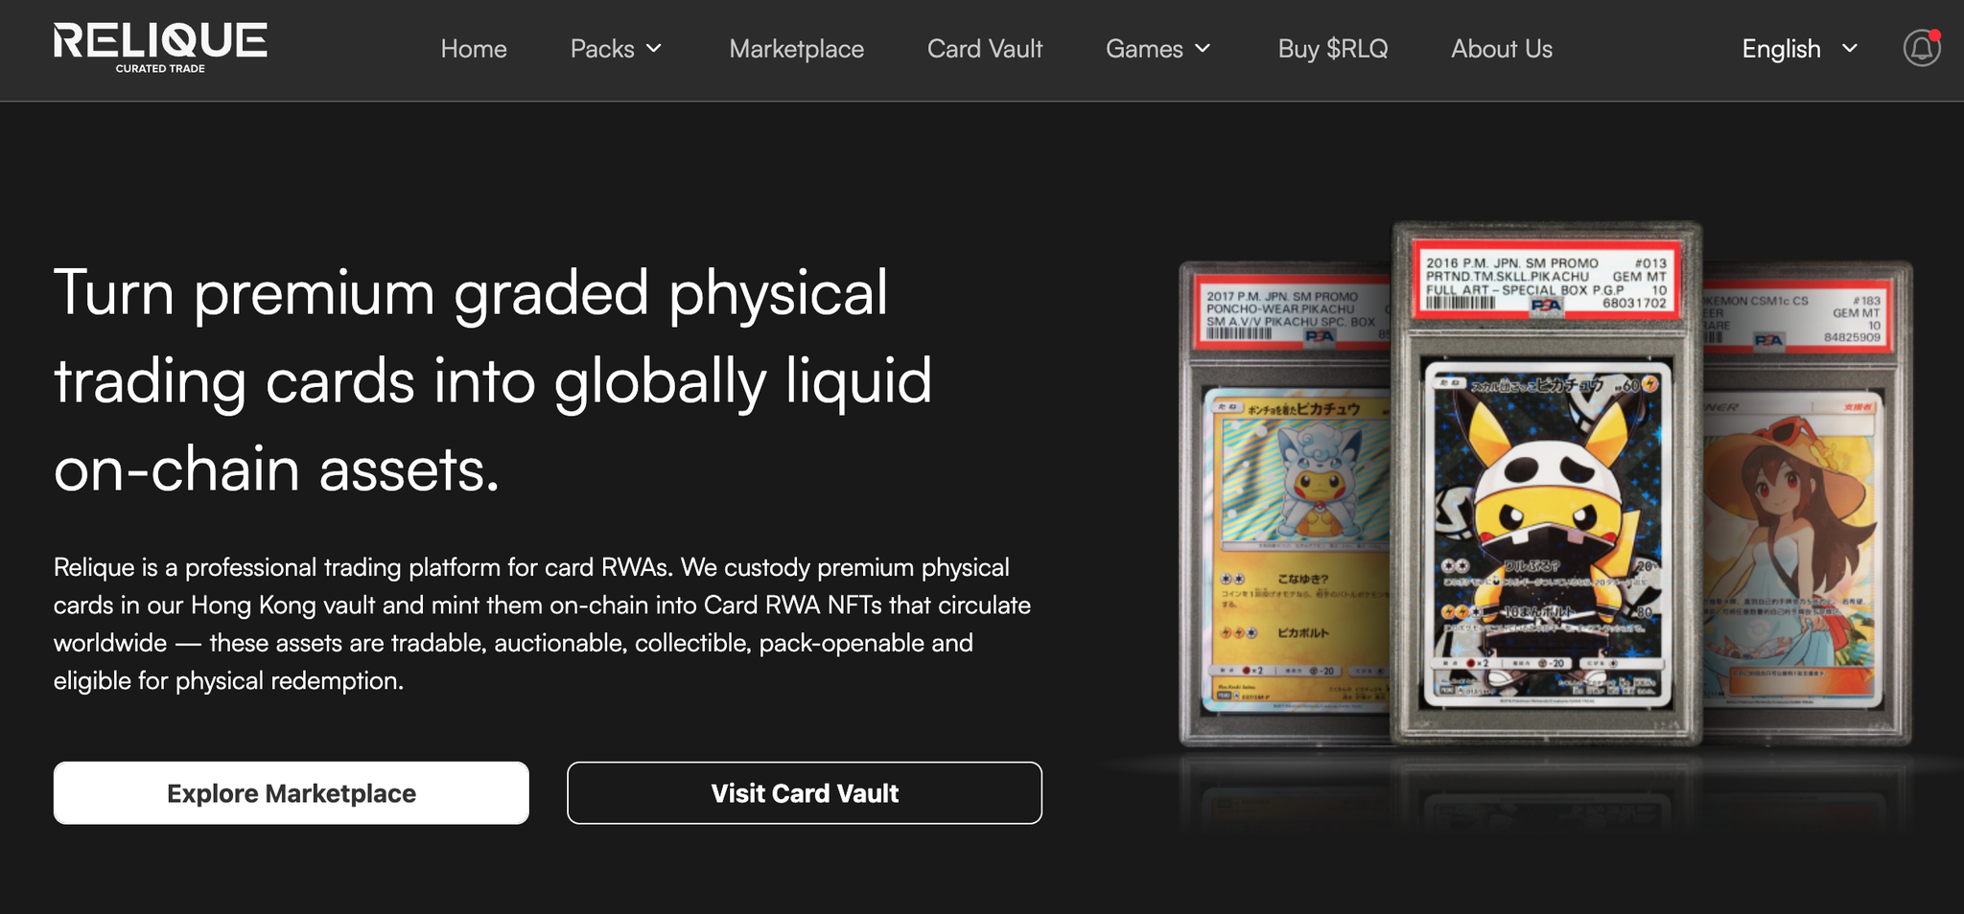Click the Relique Curated Trade logo
Viewport: 1964px width, 914px height.
click(x=160, y=48)
